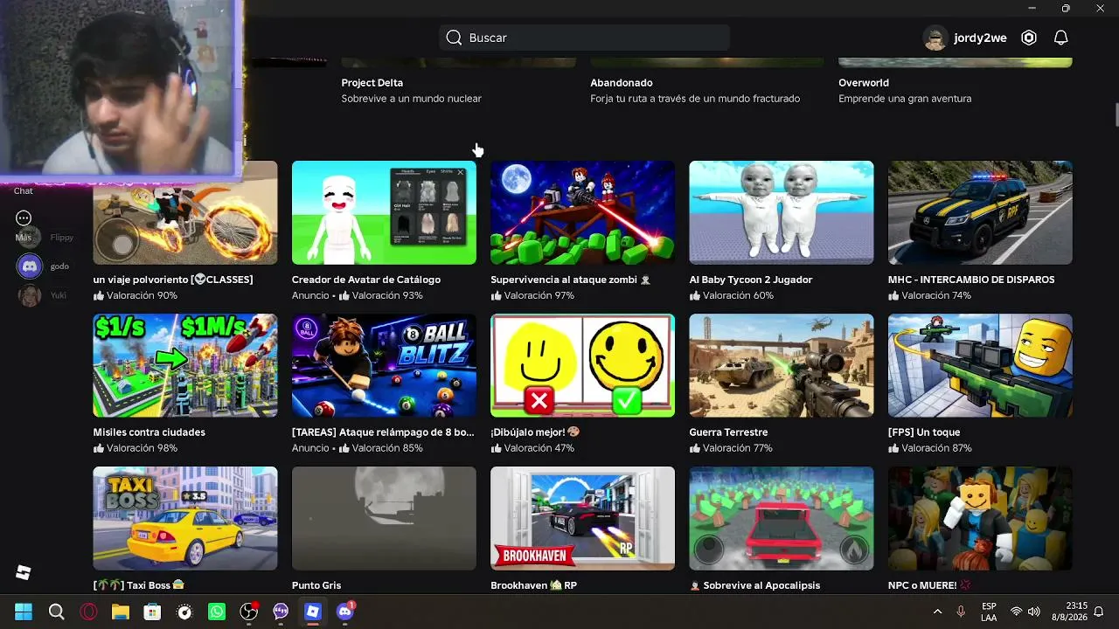
Task: Click the jordy2we avatar picture
Action: (935, 38)
